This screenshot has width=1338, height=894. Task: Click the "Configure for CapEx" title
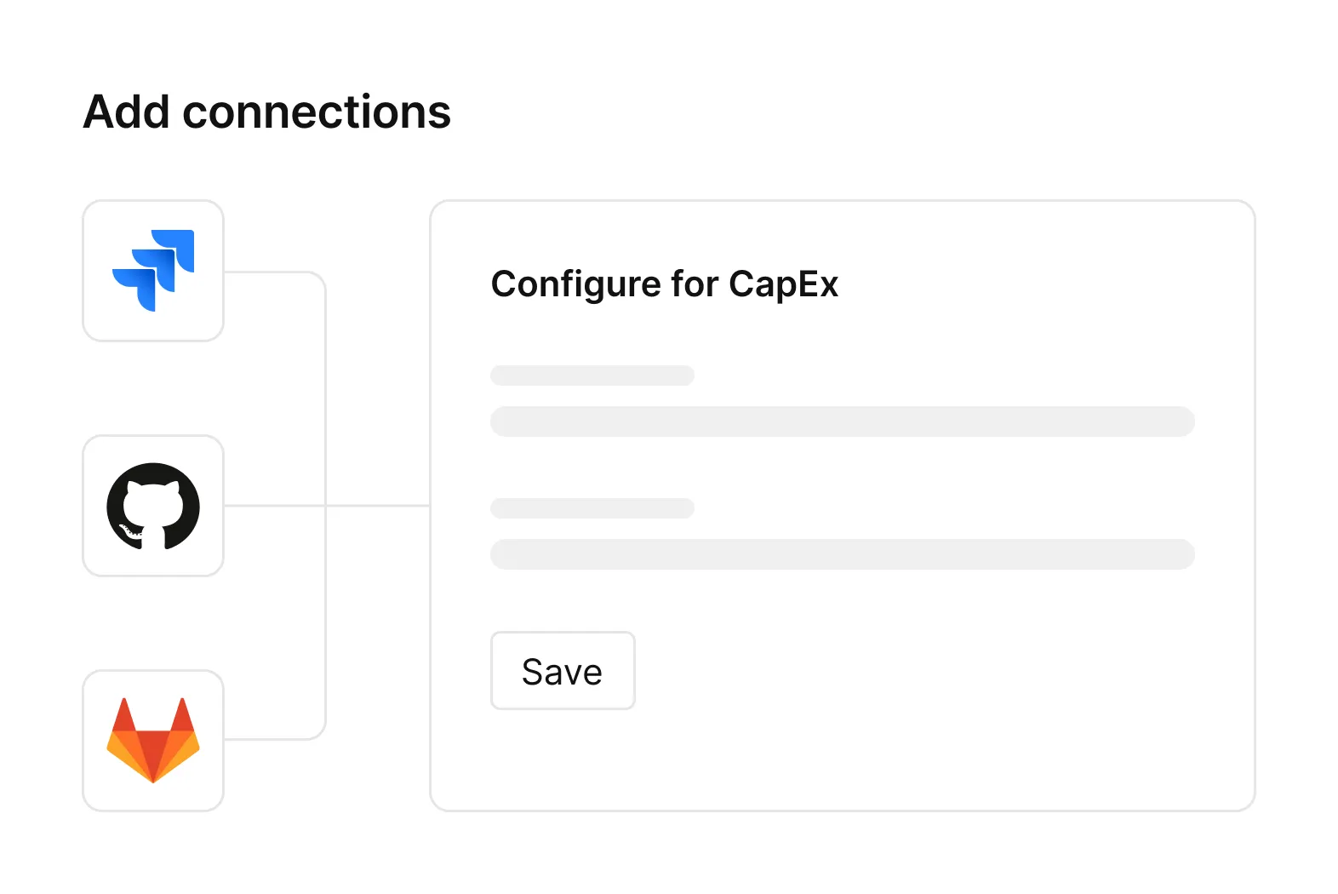click(665, 284)
